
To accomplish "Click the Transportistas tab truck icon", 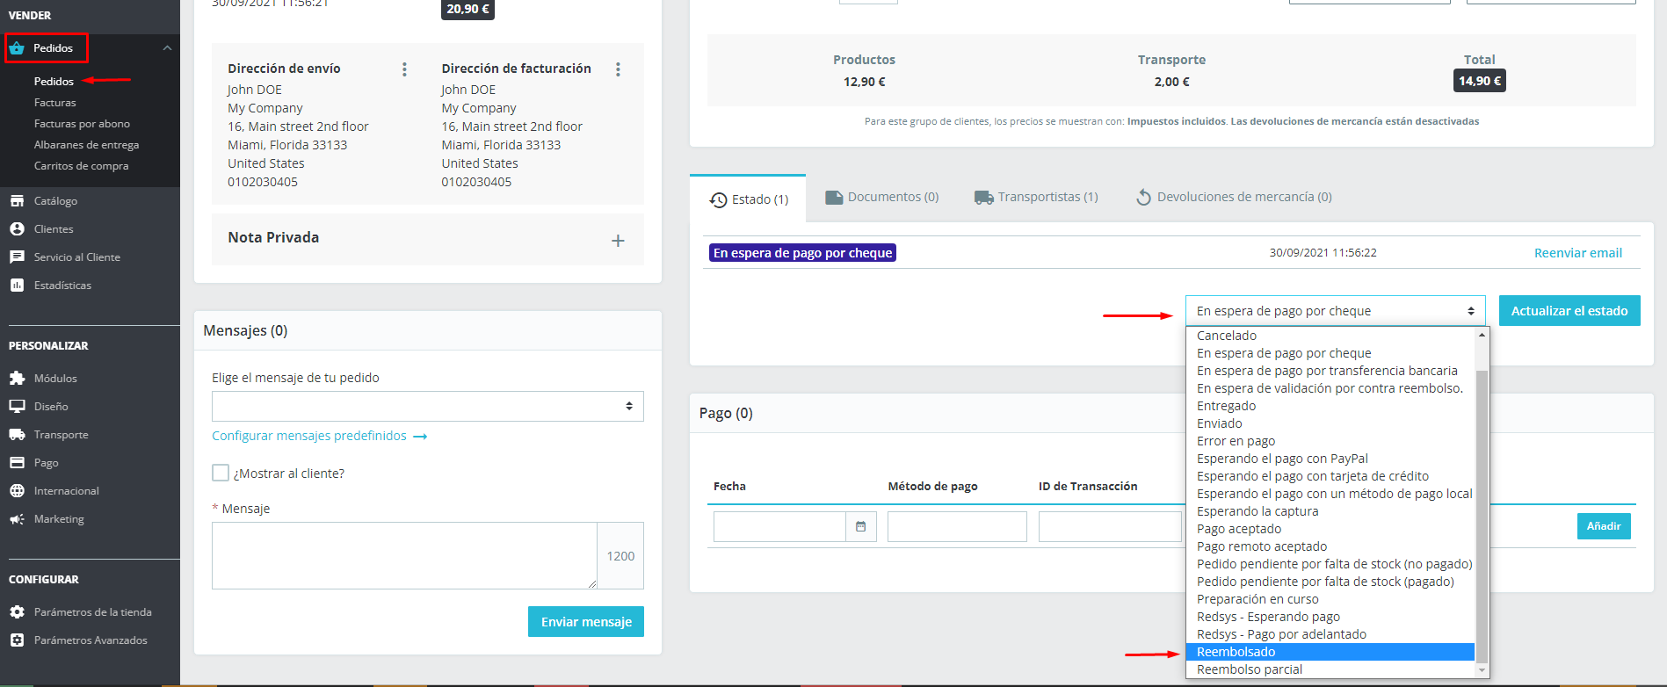I will (x=984, y=198).
